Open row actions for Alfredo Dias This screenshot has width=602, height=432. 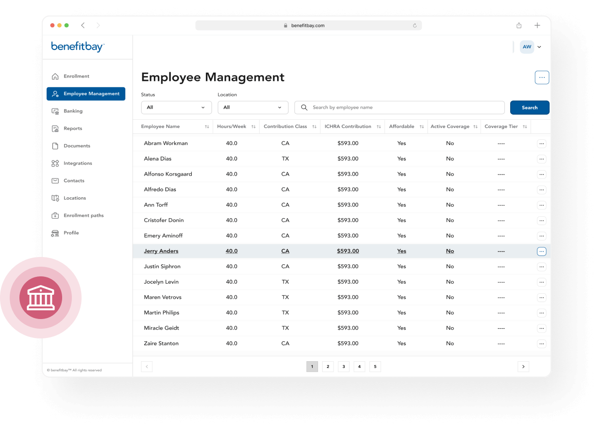pos(542,190)
